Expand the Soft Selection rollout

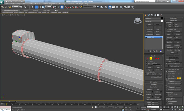153,82
